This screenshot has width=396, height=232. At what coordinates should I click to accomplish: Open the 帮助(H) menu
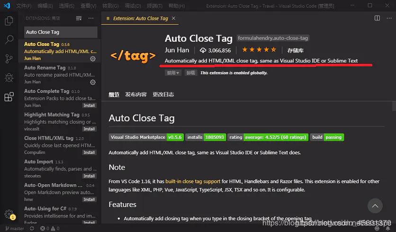coord(177,6)
